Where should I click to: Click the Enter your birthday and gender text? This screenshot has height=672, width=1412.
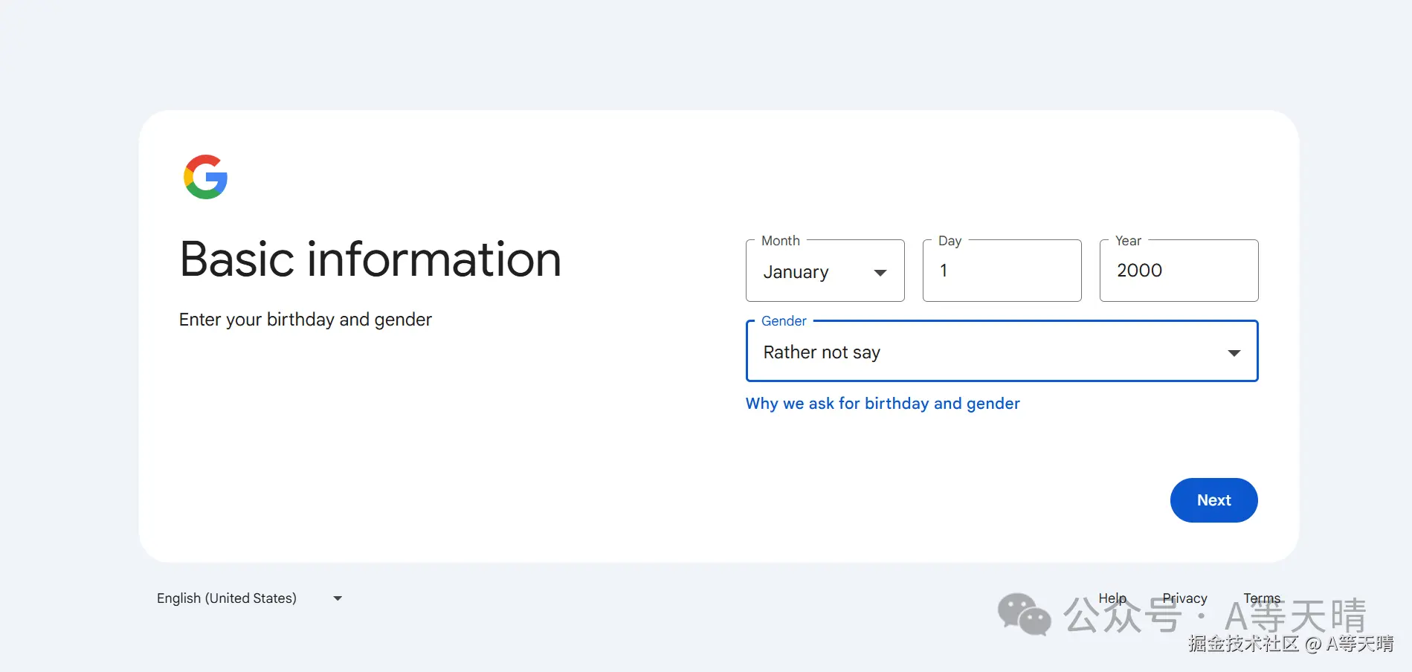coord(305,320)
